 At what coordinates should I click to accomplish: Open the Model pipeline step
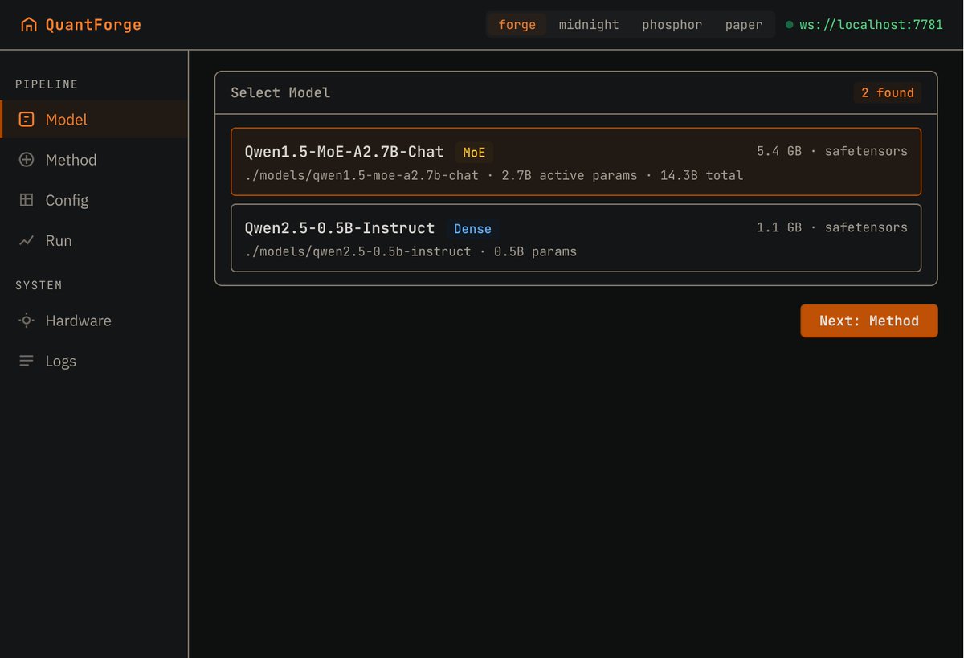[x=94, y=120]
